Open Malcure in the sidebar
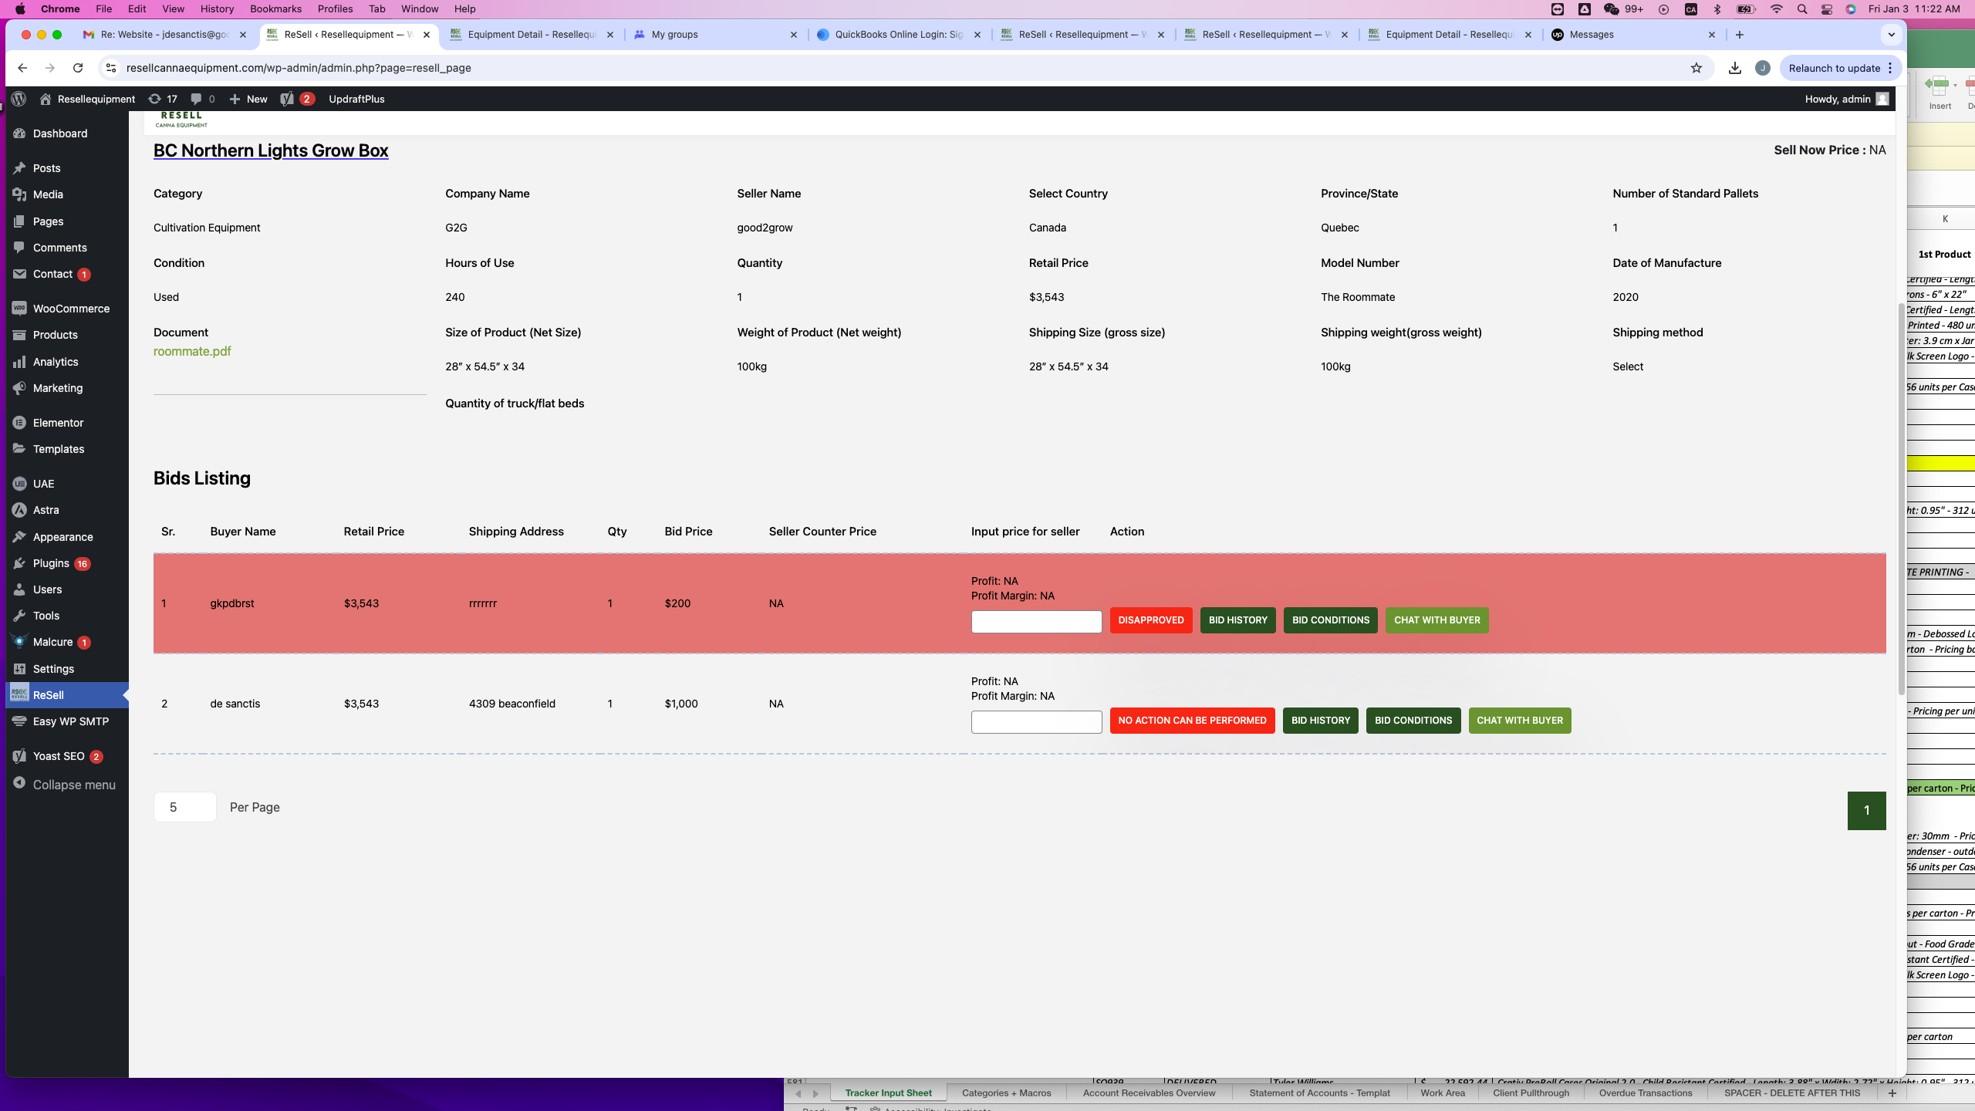 point(52,642)
